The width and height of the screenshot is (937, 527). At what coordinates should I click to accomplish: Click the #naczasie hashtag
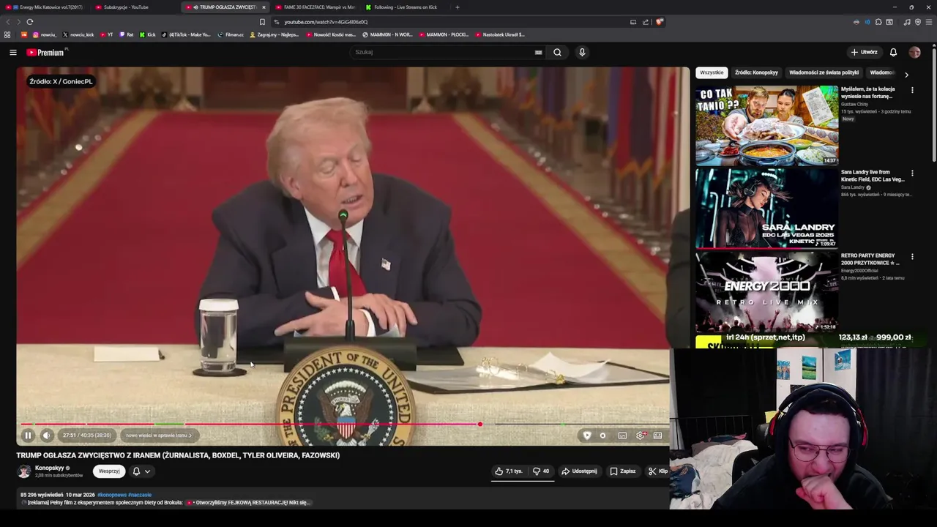(140, 495)
